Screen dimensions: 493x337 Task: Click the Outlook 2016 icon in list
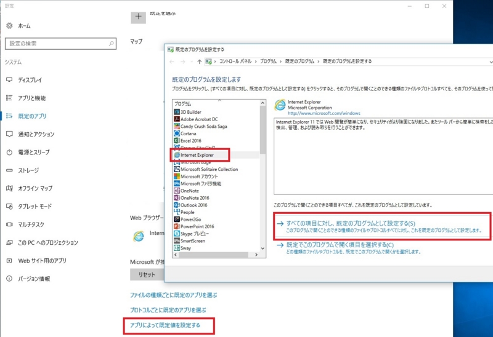pos(177,205)
